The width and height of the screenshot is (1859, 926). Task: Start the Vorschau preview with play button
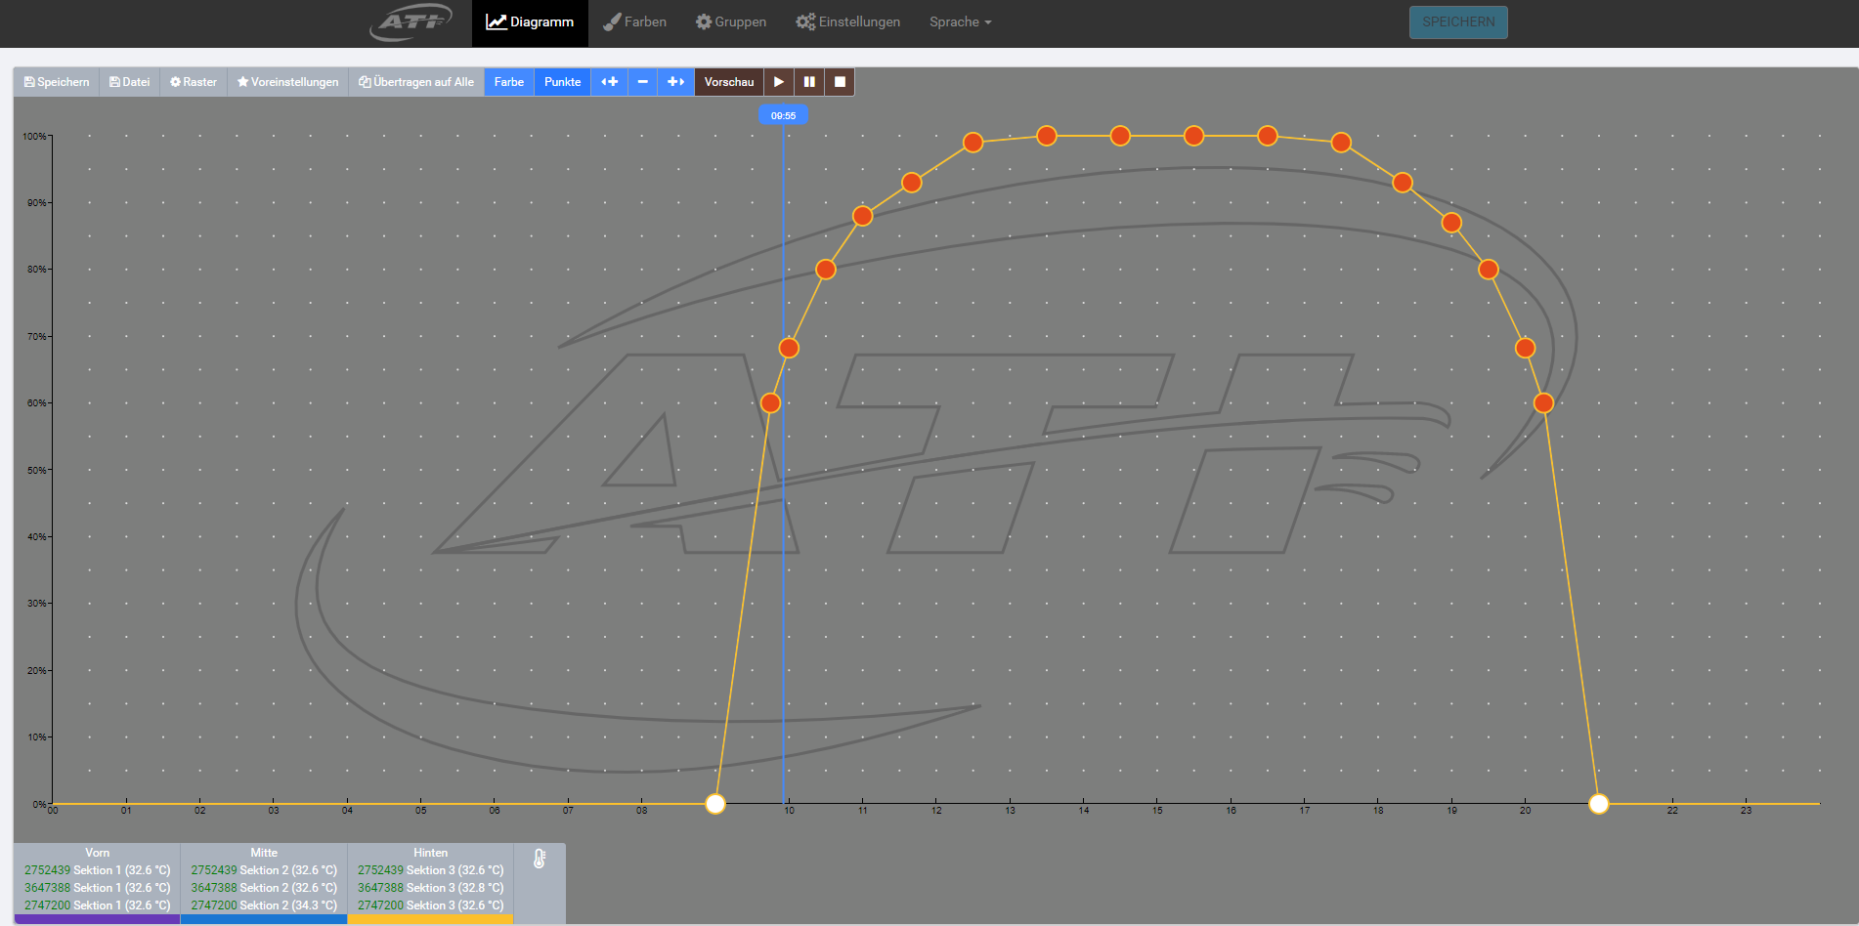[778, 82]
